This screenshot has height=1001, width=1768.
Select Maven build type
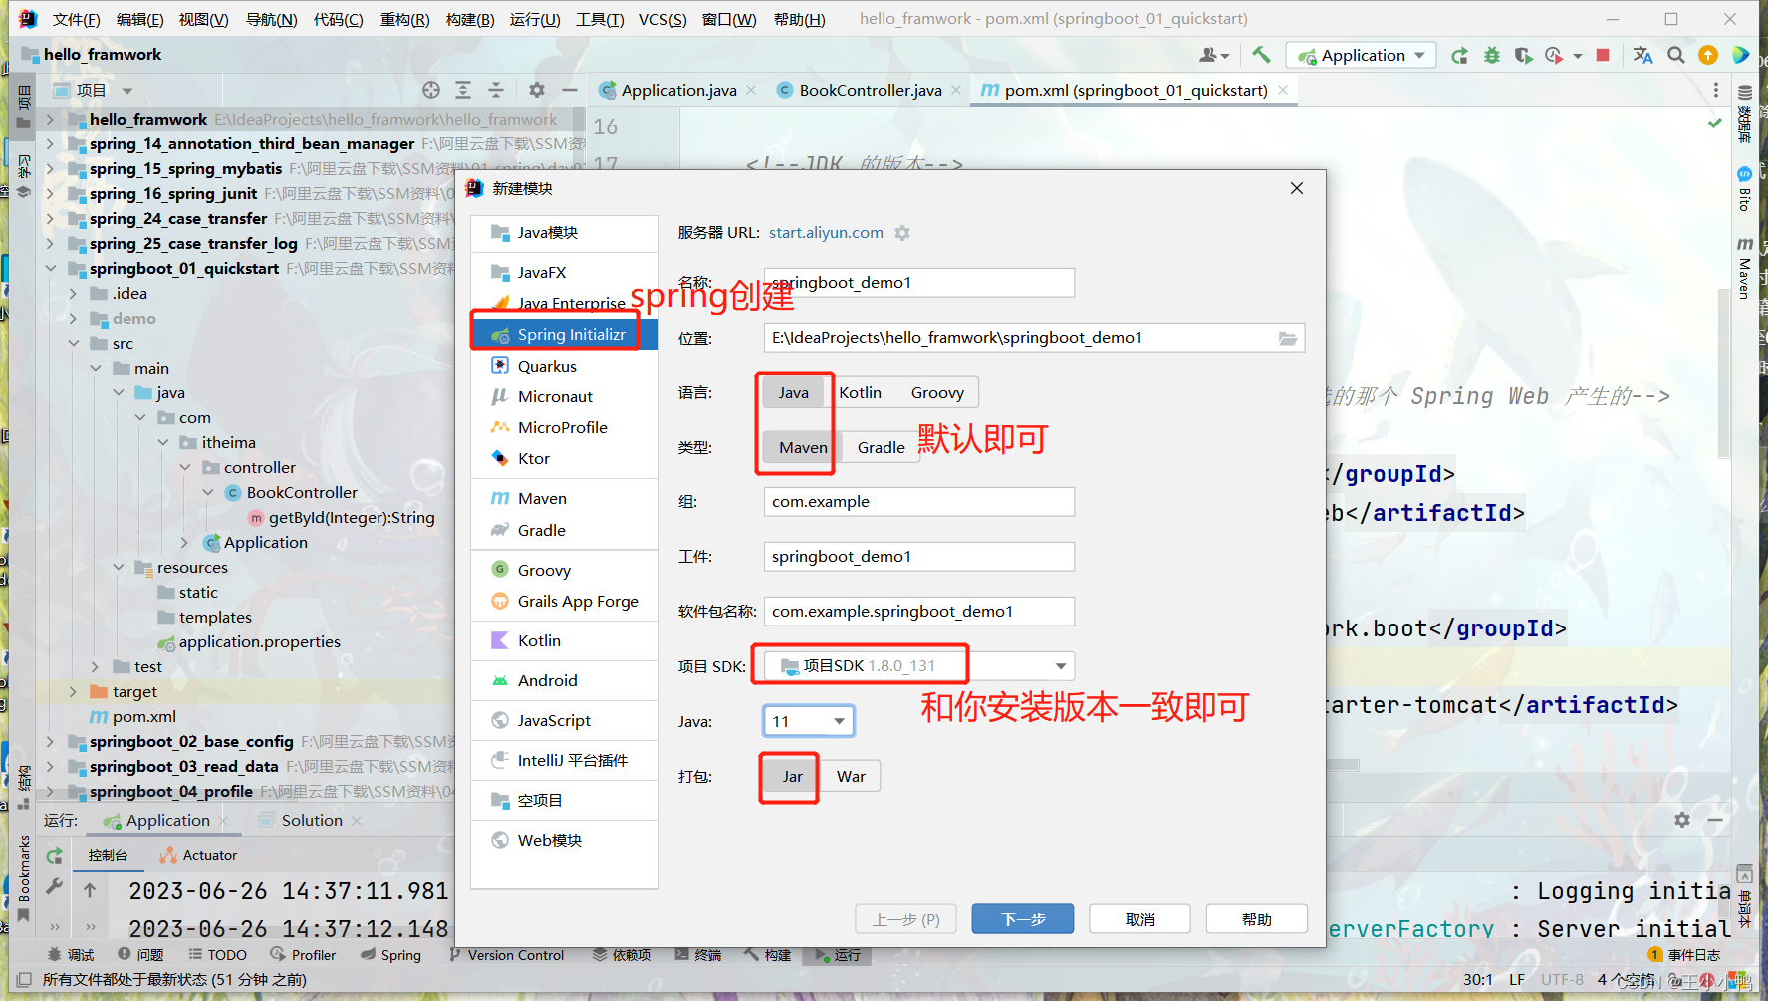pos(803,447)
